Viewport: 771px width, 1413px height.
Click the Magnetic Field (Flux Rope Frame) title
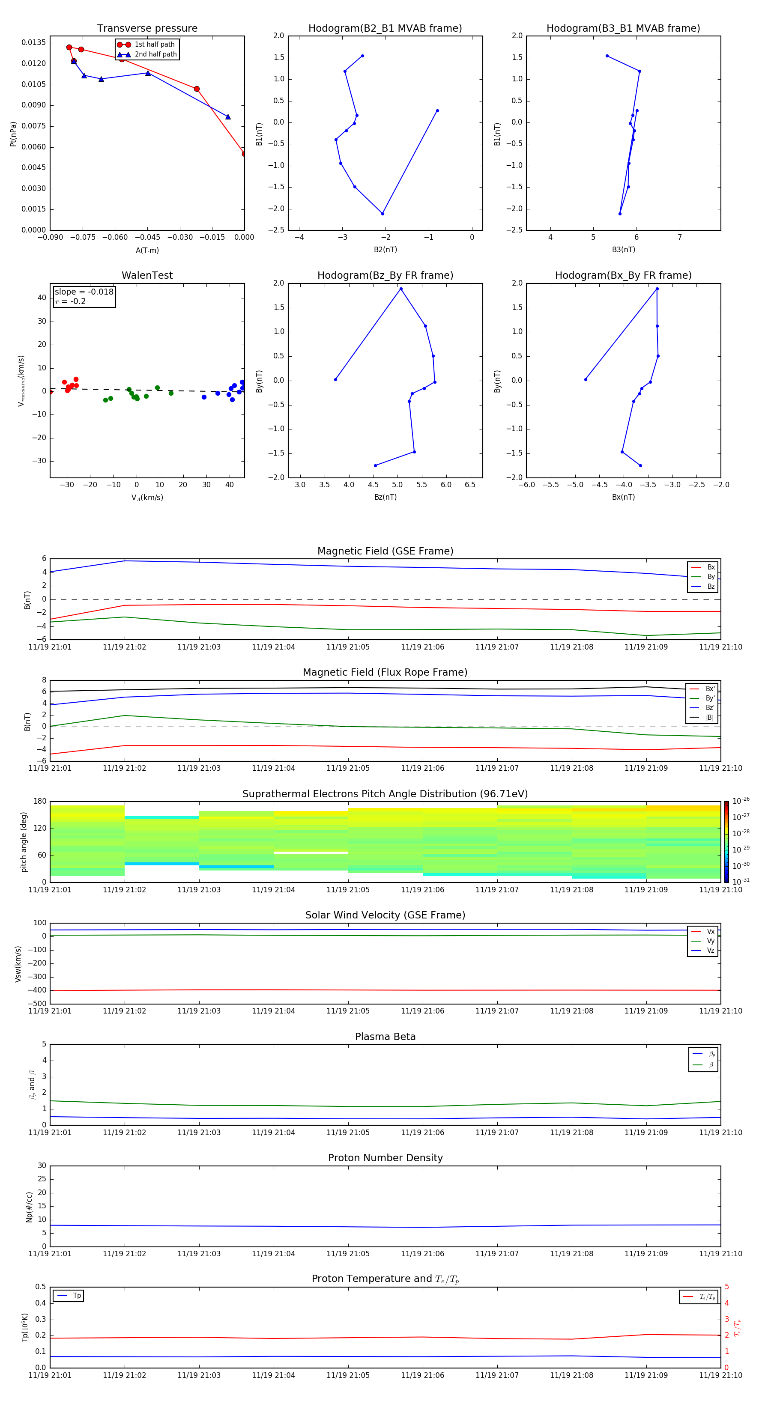tap(385, 673)
